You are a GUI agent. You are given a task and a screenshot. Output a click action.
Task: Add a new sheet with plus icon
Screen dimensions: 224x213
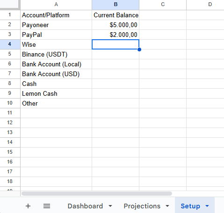point(28,206)
